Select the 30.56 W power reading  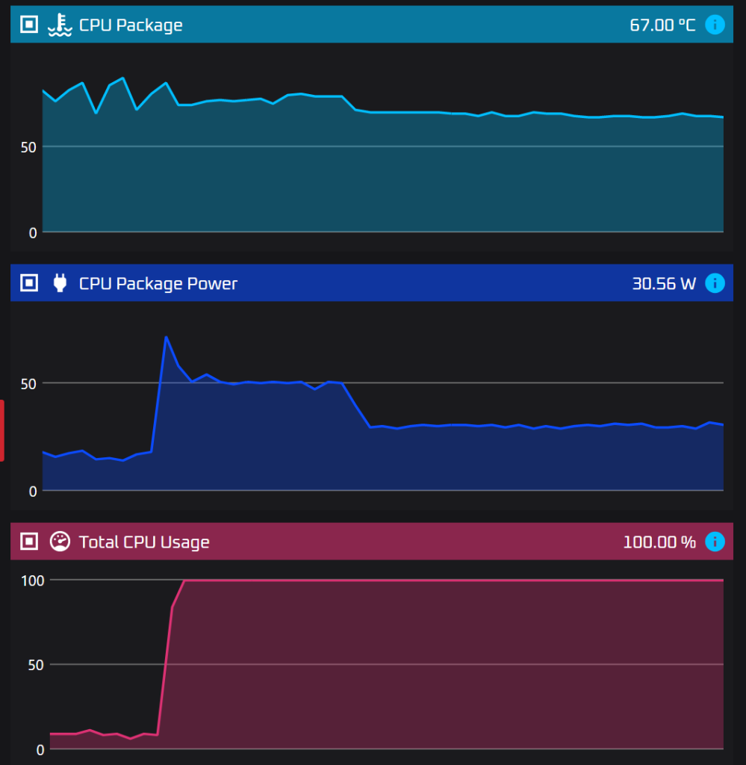pyautogui.click(x=663, y=284)
